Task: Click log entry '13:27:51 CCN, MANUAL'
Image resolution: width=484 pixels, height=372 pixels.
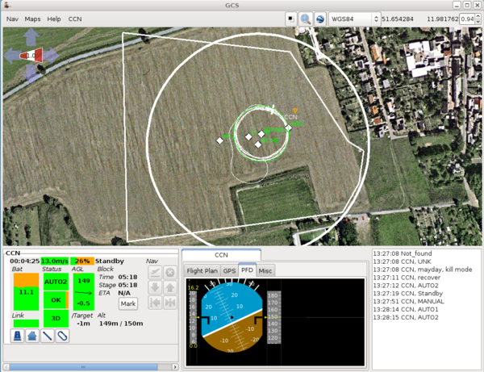Action: [408, 301]
